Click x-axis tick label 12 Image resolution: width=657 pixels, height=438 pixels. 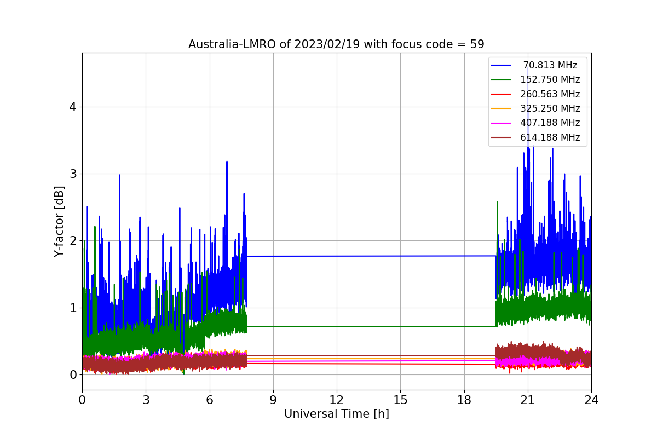tap(337, 400)
